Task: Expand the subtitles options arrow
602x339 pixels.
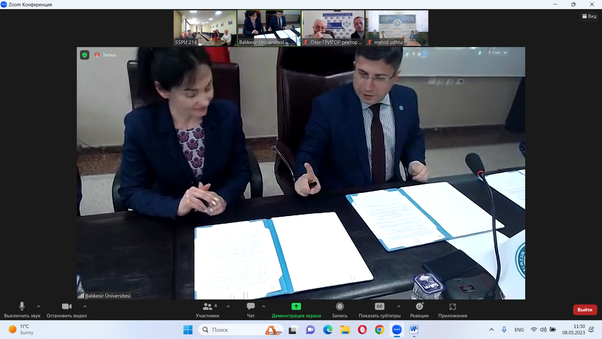Action: tap(399, 306)
